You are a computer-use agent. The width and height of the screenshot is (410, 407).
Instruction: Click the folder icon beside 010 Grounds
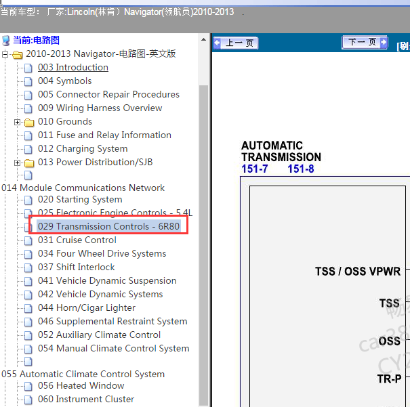[x=29, y=123]
